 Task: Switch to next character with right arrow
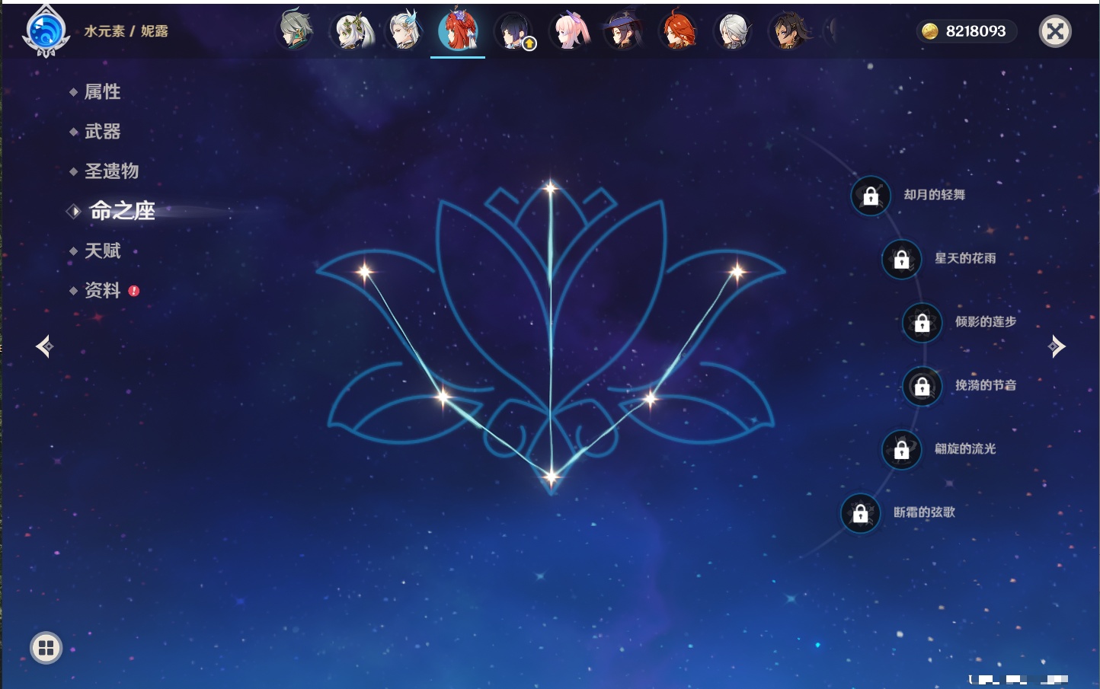pos(1057,346)
